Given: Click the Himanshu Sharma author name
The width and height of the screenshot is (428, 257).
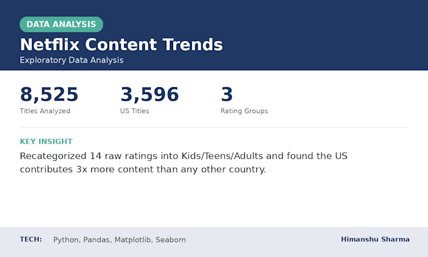Looking at the screenshot, I should (375, 239).
